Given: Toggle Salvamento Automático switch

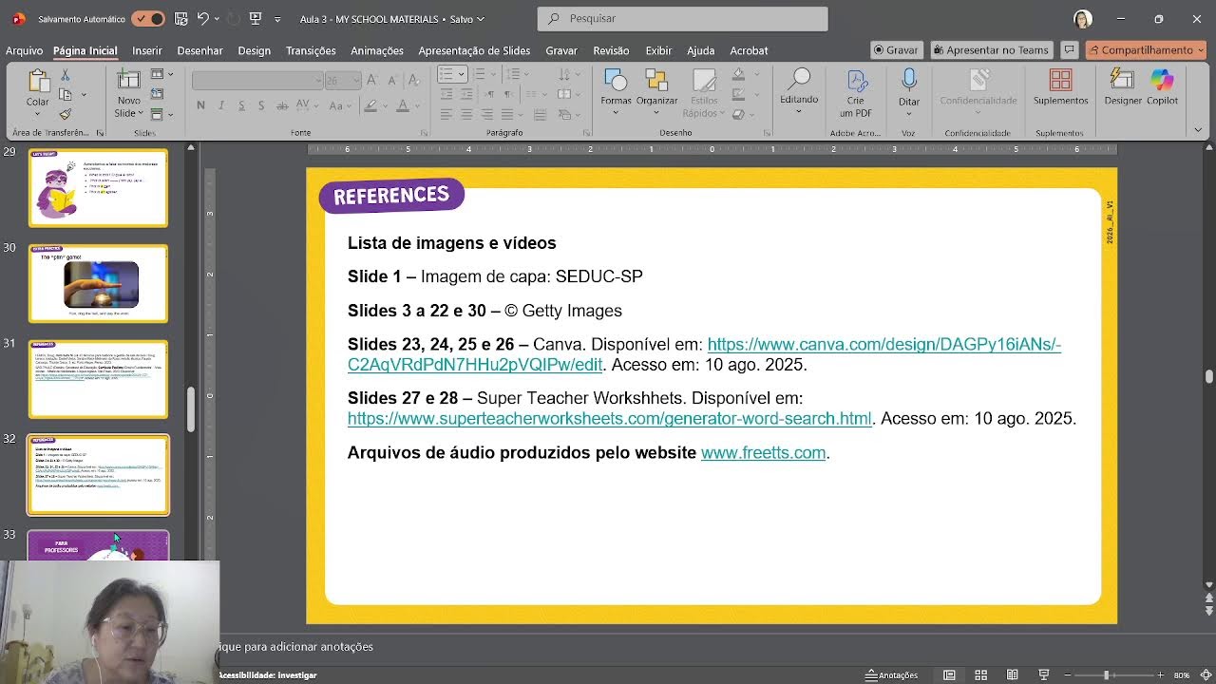Looking at the screenshot, I should [148, 18].
